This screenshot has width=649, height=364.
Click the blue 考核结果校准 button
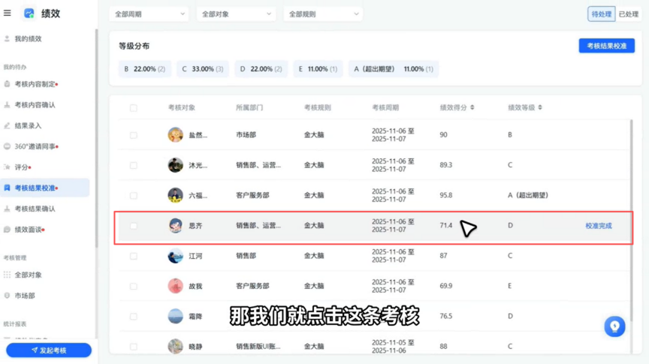(x=606, y=46)
